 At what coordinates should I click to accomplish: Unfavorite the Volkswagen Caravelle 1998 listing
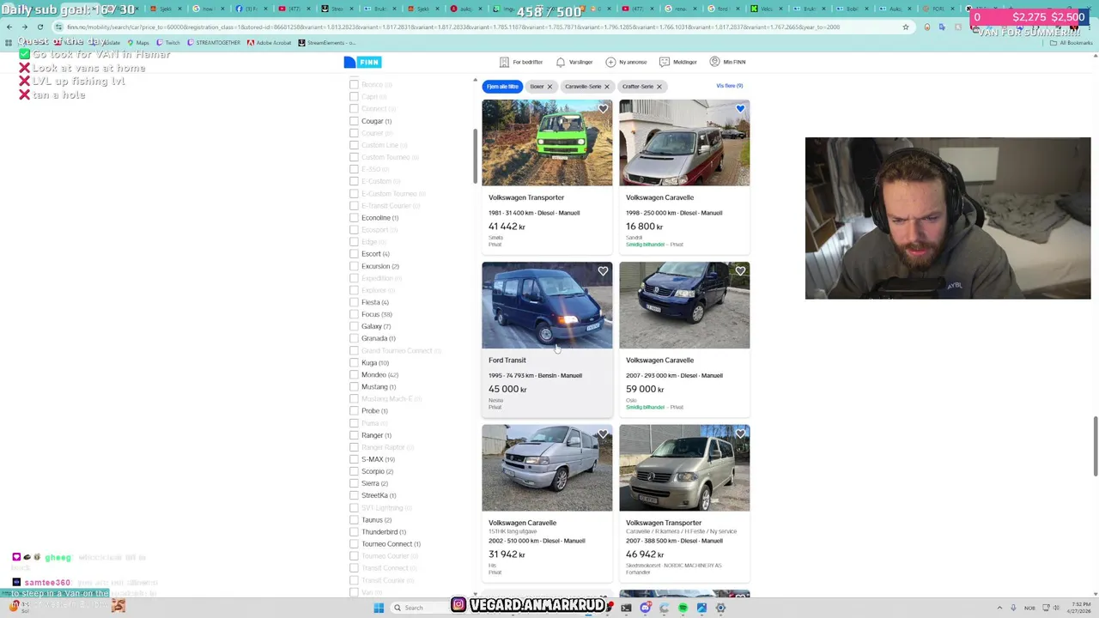tap(740, 109)
